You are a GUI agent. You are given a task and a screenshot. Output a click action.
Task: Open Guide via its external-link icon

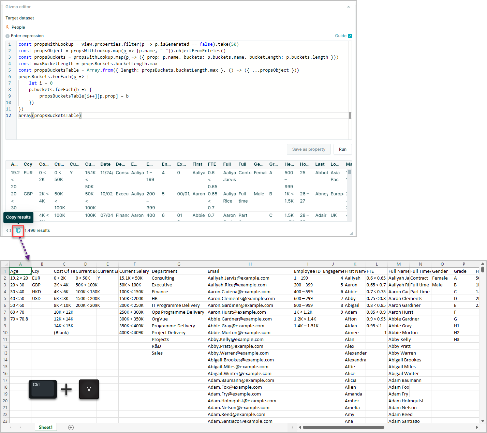pos(350,35)
